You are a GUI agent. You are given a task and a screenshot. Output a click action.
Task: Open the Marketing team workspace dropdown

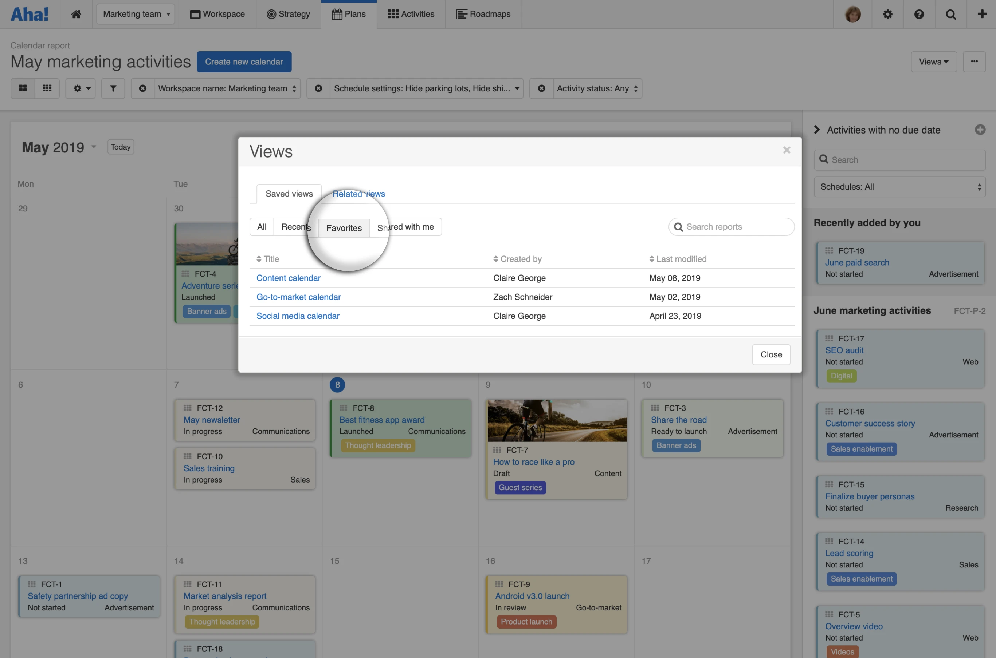(x=136, y=14)
